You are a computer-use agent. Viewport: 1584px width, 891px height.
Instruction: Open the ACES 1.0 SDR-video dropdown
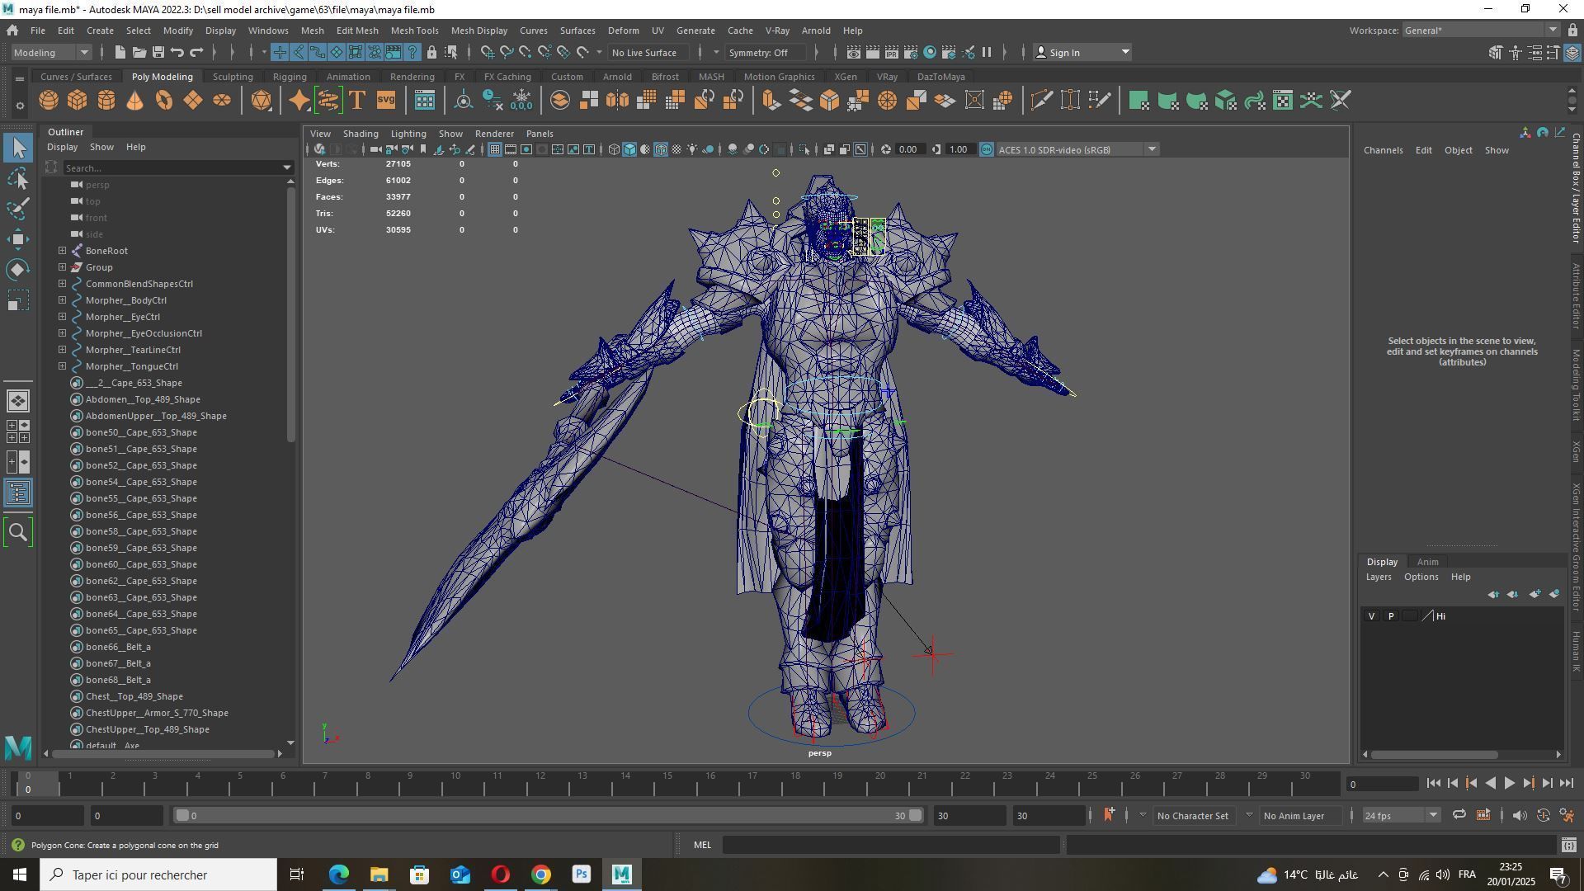point(1077,149)
